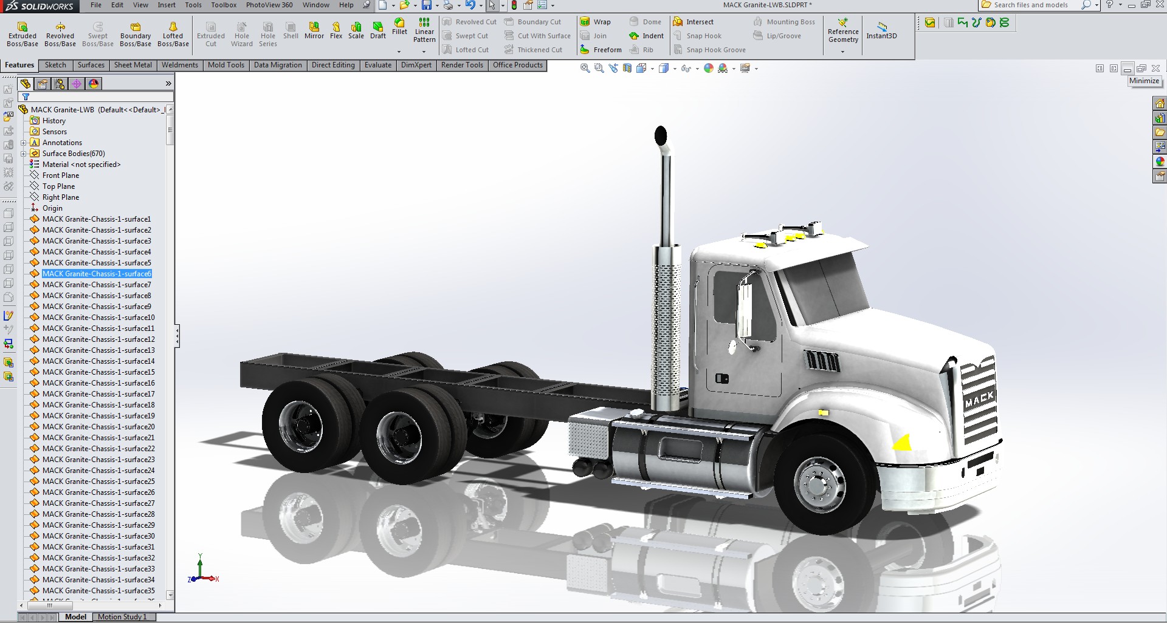This screenshot has height=623, width=1167.
Task: Open the File Explorer task pane icon
Action: 1160,132
